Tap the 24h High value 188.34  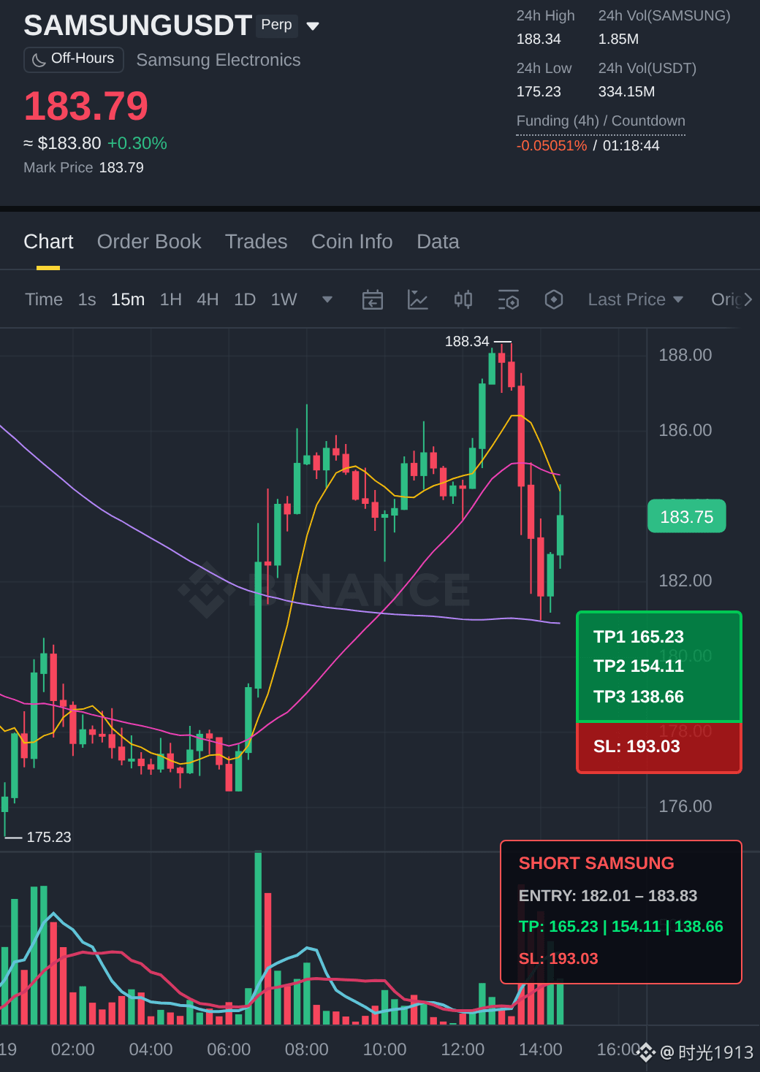click(x=539, y=39)
